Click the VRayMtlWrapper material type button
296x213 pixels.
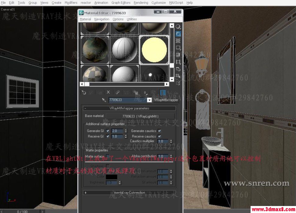coord(165,100)
